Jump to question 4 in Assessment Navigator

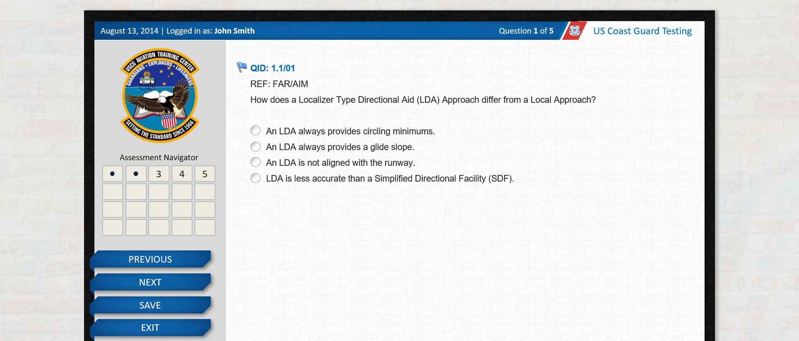pos(182,174)
